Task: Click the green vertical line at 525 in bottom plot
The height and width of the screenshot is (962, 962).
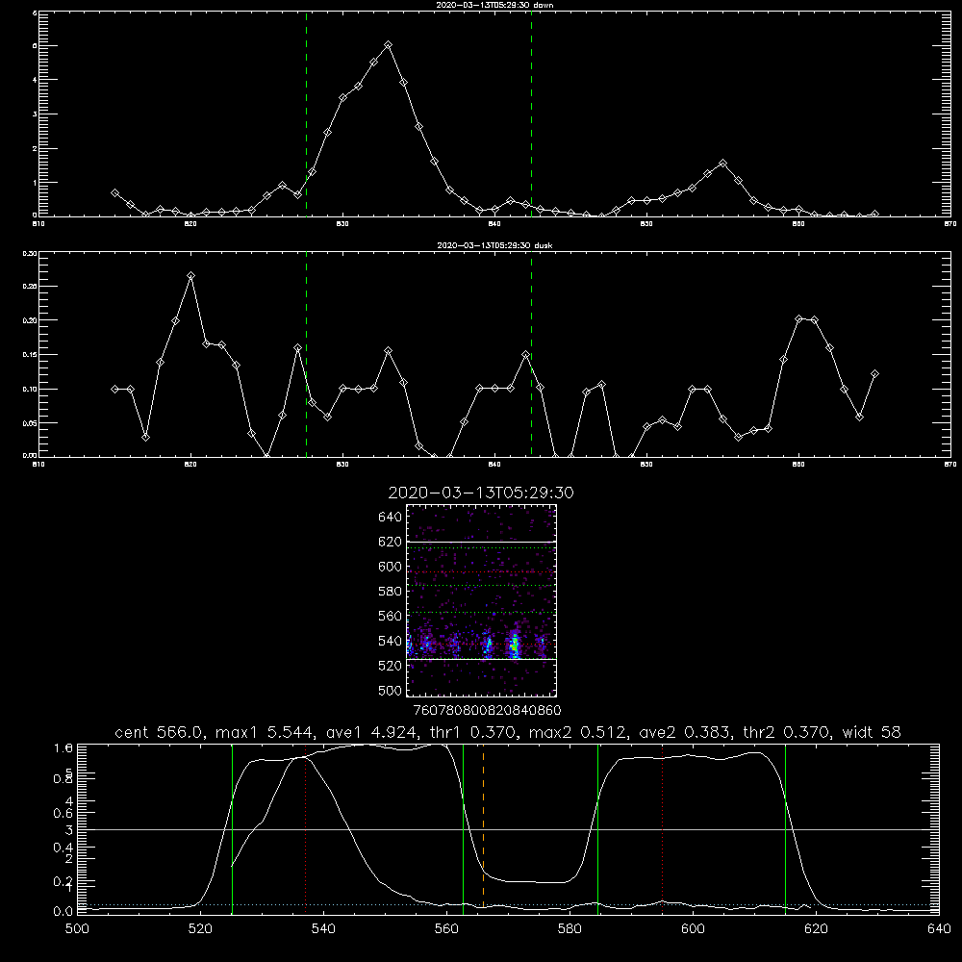Action: (x=232, y=828)
